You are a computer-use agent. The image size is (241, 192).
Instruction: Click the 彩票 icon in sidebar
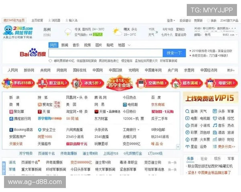(x=187, y=132)
